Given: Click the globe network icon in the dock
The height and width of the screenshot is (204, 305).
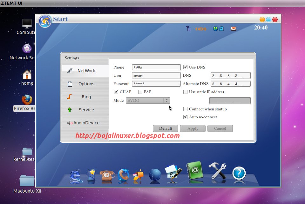Looking at the screenshot, I should [155, 173].
